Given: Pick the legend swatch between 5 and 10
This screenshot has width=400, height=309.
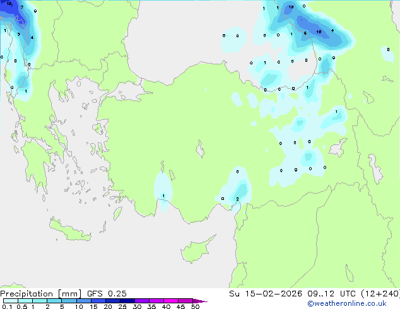Looking at the screenshot, I should click(x=69, y=301).
